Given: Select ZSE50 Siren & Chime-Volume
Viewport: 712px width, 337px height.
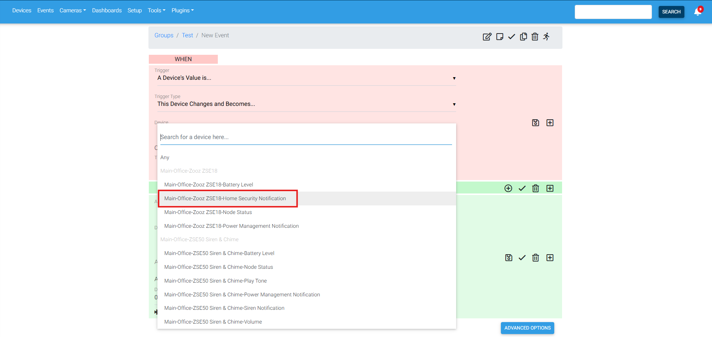Looking at the screenshot, I should click(307, 322).
